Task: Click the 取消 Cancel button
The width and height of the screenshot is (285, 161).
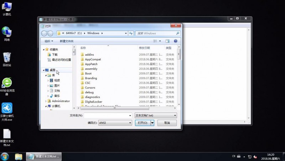Action: [x=167, y=123]
